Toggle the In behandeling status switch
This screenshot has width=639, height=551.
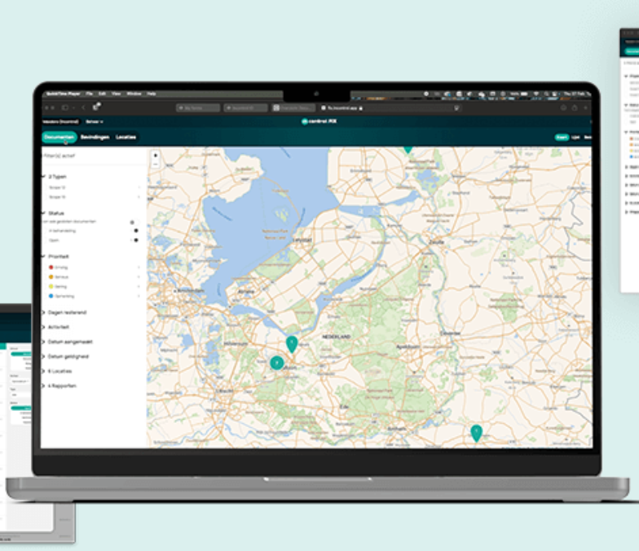(x=135, y=231)
